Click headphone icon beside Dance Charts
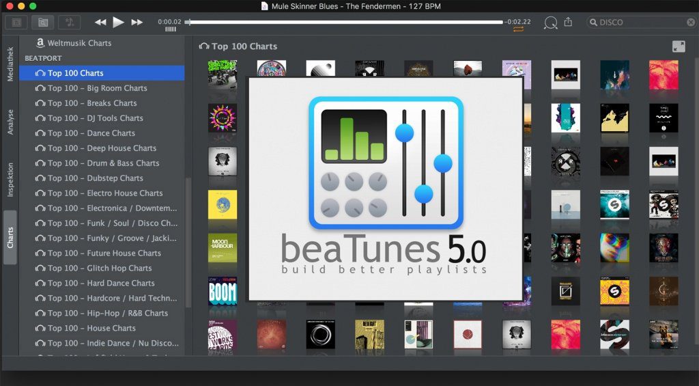 click(x=40, y=133)
